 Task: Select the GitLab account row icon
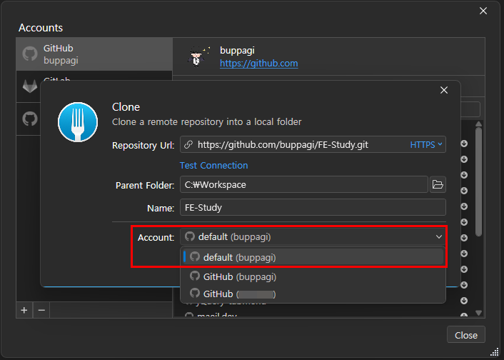pyautogui.click(x=30, y=86)
